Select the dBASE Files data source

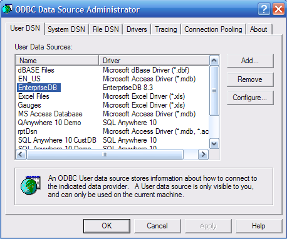click(36, 70)
